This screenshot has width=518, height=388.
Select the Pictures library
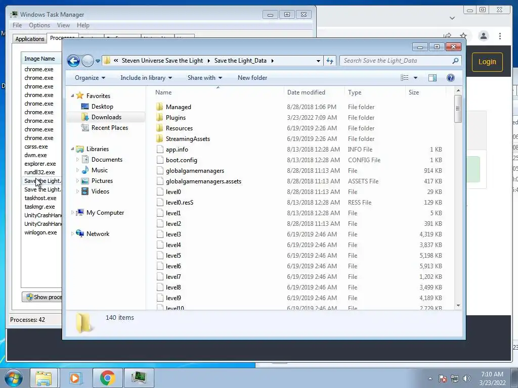tap(102, 181)
